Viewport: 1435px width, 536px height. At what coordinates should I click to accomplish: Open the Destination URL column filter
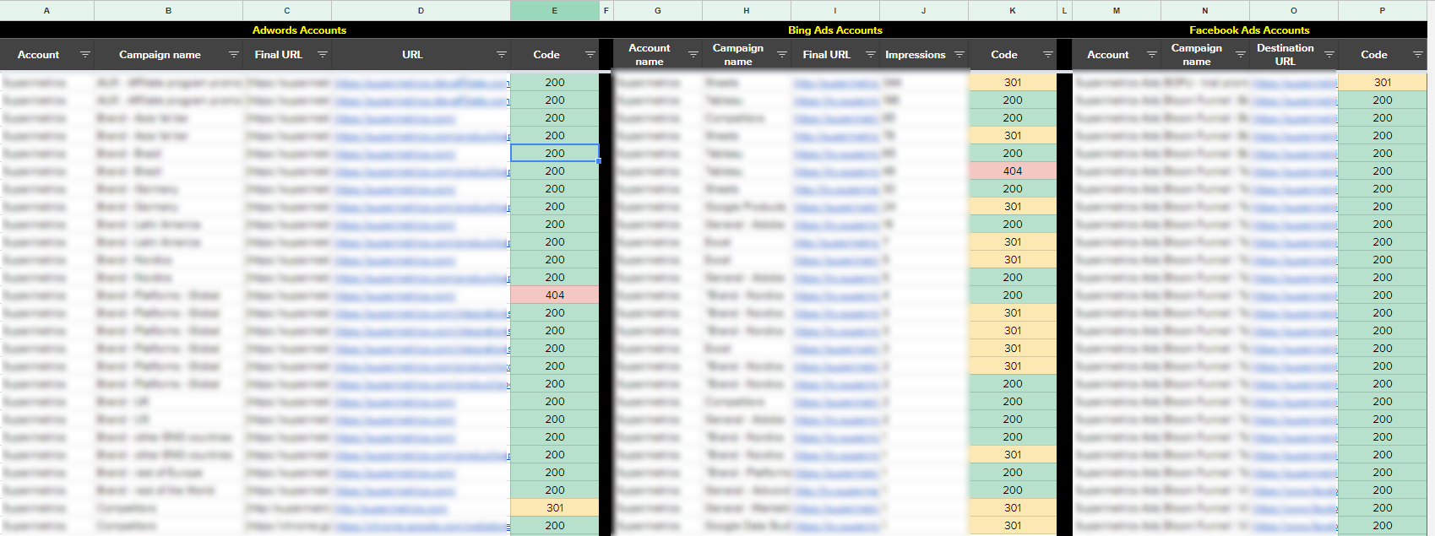[1329, 55]
